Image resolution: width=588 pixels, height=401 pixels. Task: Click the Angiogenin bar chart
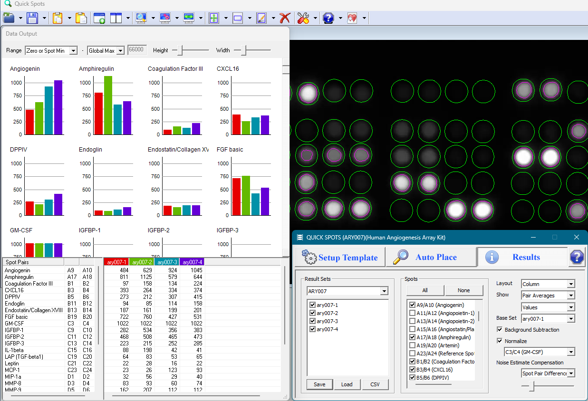38,102
